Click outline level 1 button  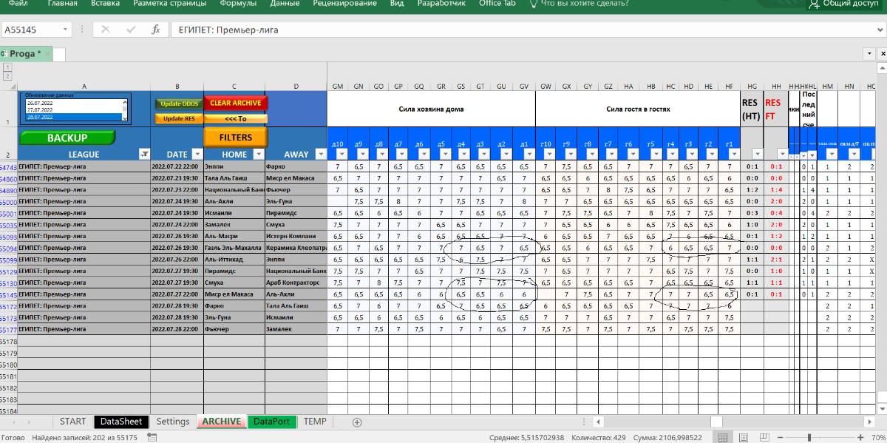pos(7,67)
